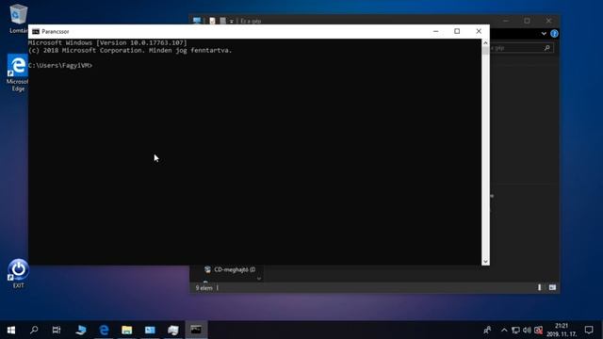Launch Edge from the taskbar

click(x=104, y=330)
